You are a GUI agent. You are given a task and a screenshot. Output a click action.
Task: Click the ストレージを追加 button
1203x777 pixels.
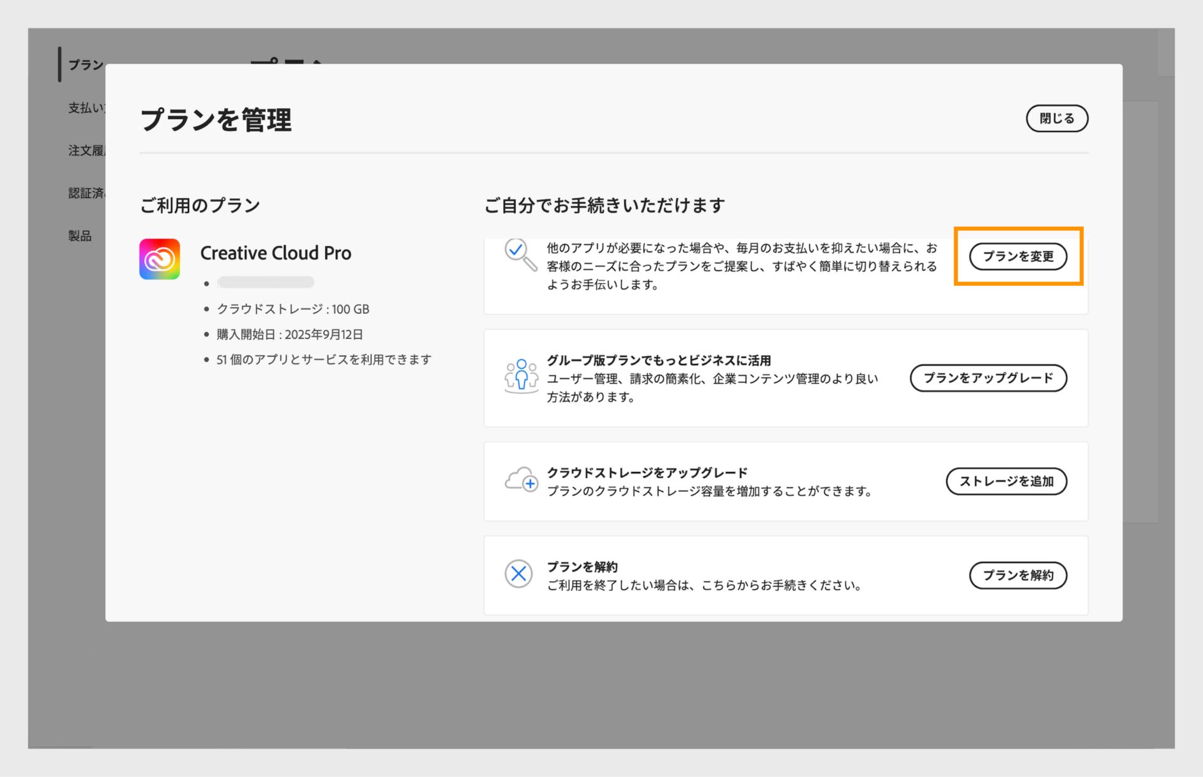[1006, 481]
